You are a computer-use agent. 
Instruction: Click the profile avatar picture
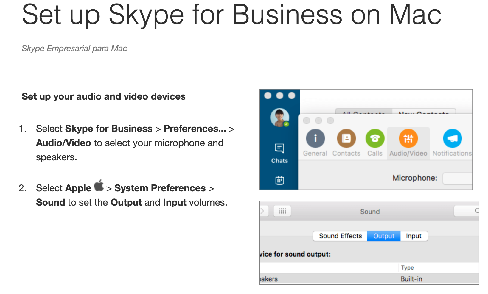[279, 118]
